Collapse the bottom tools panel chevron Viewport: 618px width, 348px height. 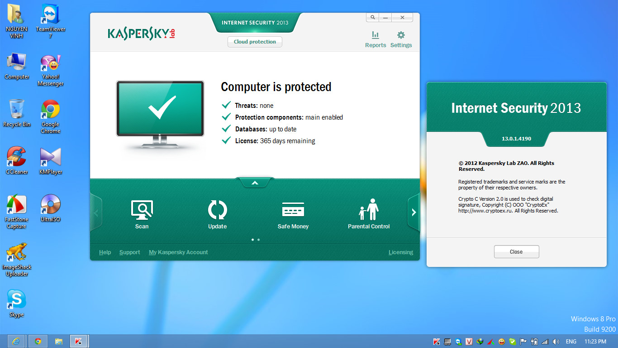click(x=255, y=183)
